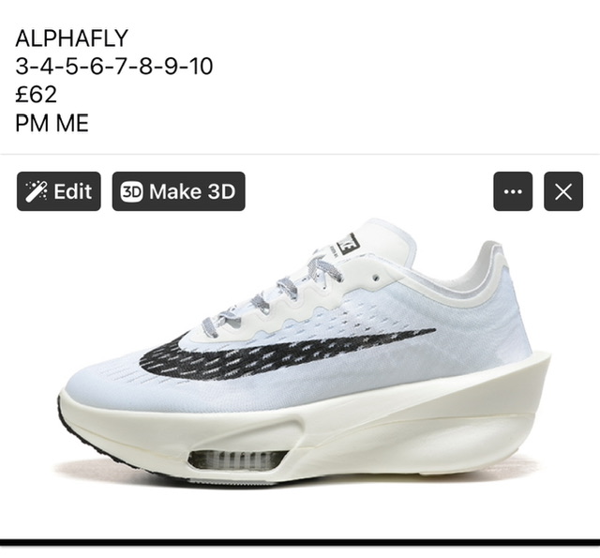600x558 pixels.
Task: Click the black bar beneath the photo
Action: coord(300,542)
